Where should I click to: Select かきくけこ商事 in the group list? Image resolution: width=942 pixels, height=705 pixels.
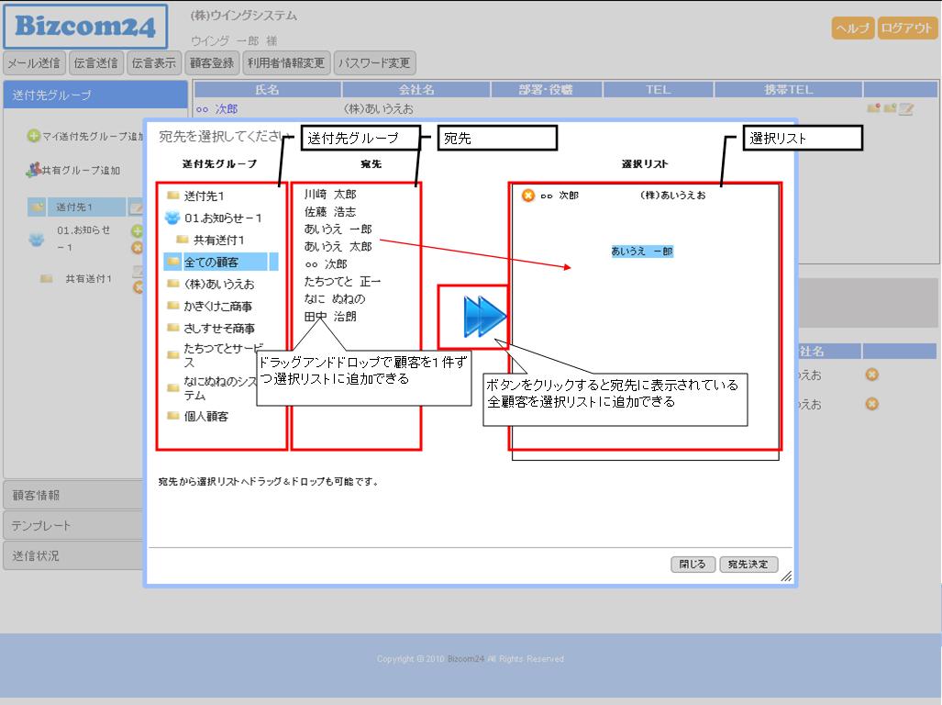[x=217, y=307]
